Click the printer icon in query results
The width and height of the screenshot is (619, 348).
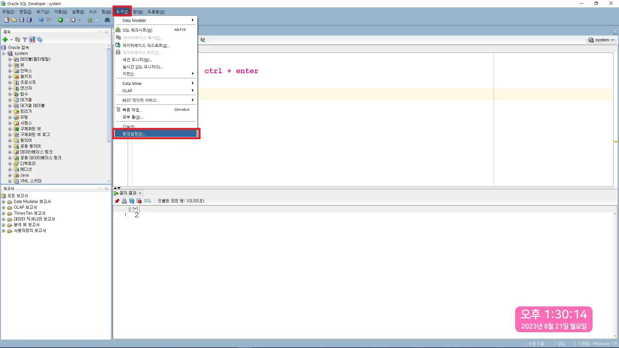124,201
